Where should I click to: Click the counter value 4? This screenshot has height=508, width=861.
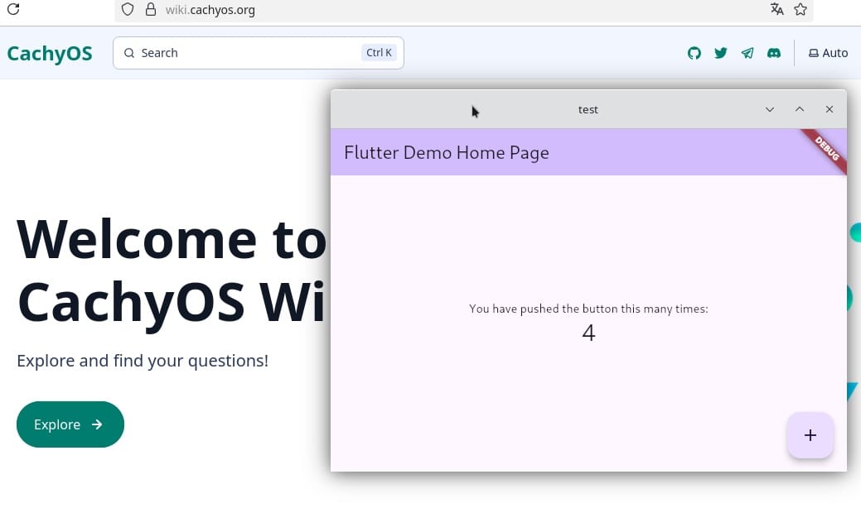click(588, 333)
